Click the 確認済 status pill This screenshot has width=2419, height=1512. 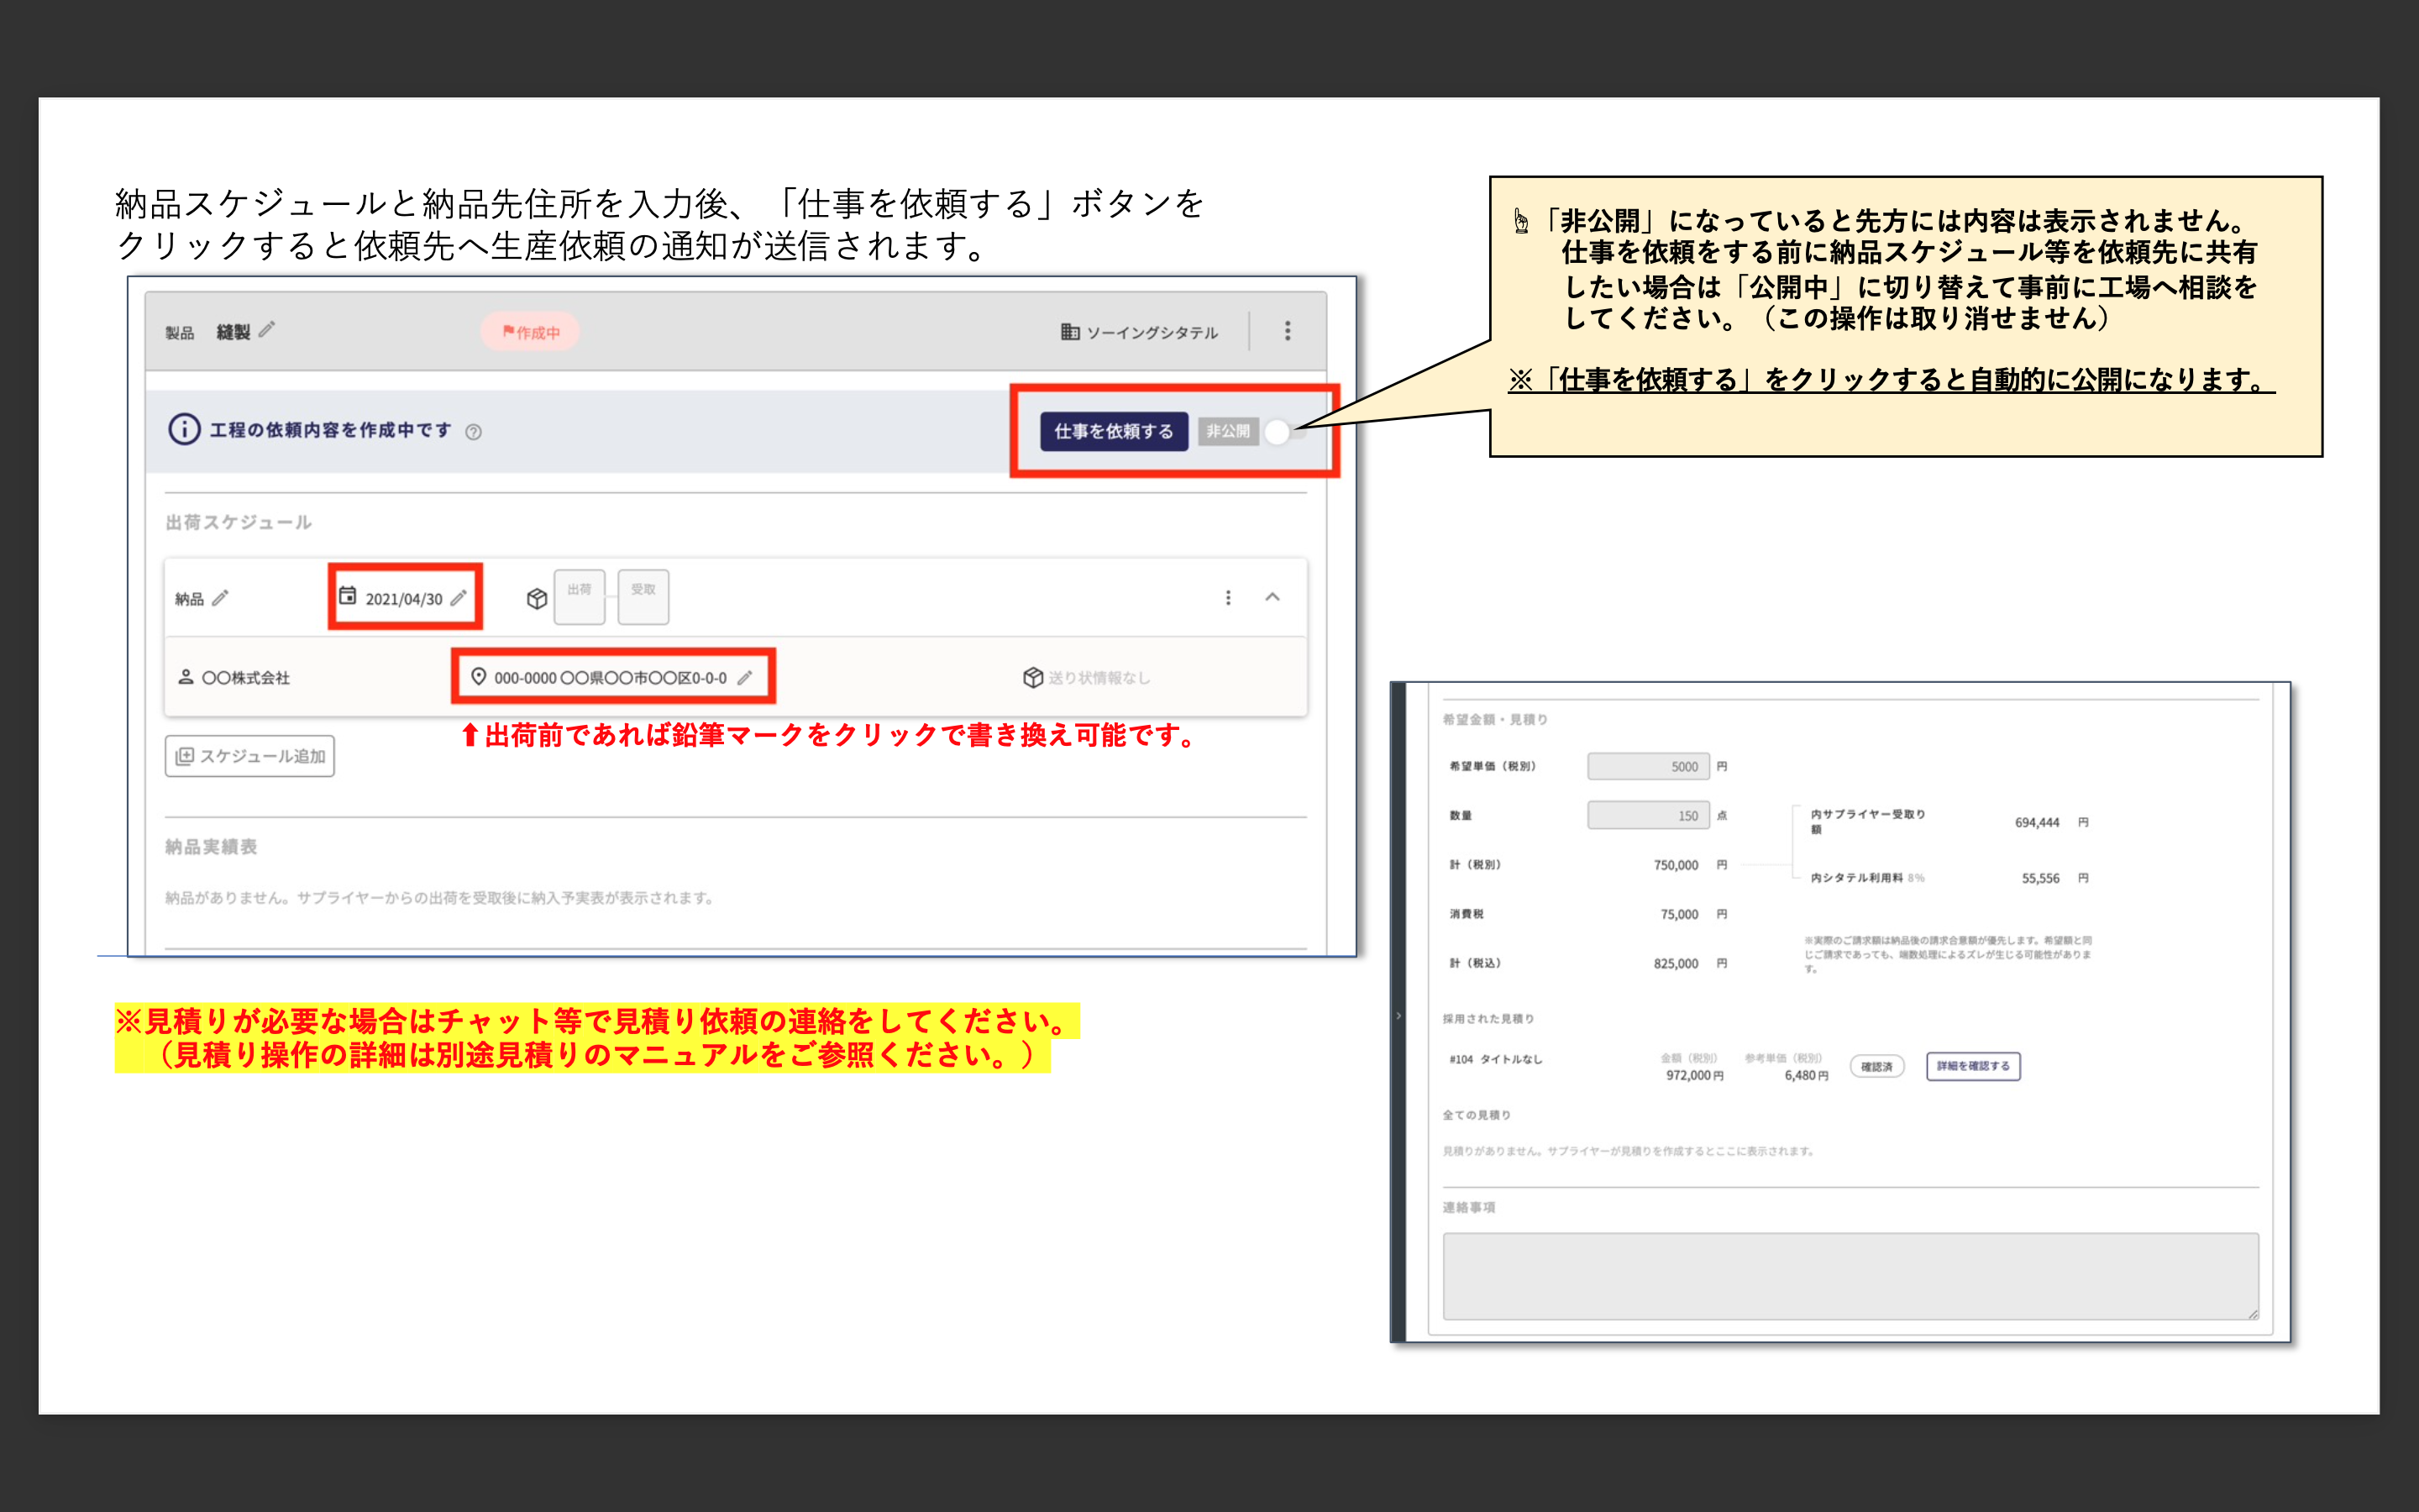[x=1876, y=1067]
